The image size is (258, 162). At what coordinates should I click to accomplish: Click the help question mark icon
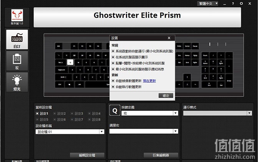(233, 3)
